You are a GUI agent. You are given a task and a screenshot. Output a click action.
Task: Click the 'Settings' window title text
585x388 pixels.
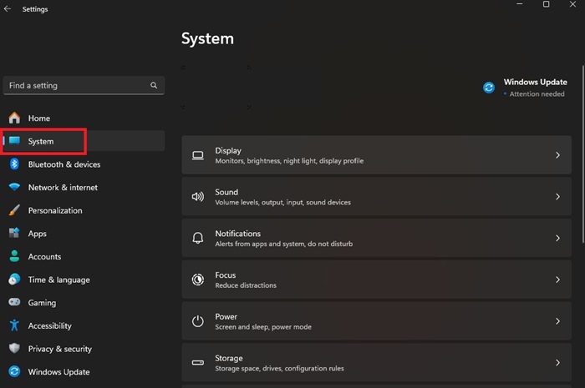tap(35, 9)
